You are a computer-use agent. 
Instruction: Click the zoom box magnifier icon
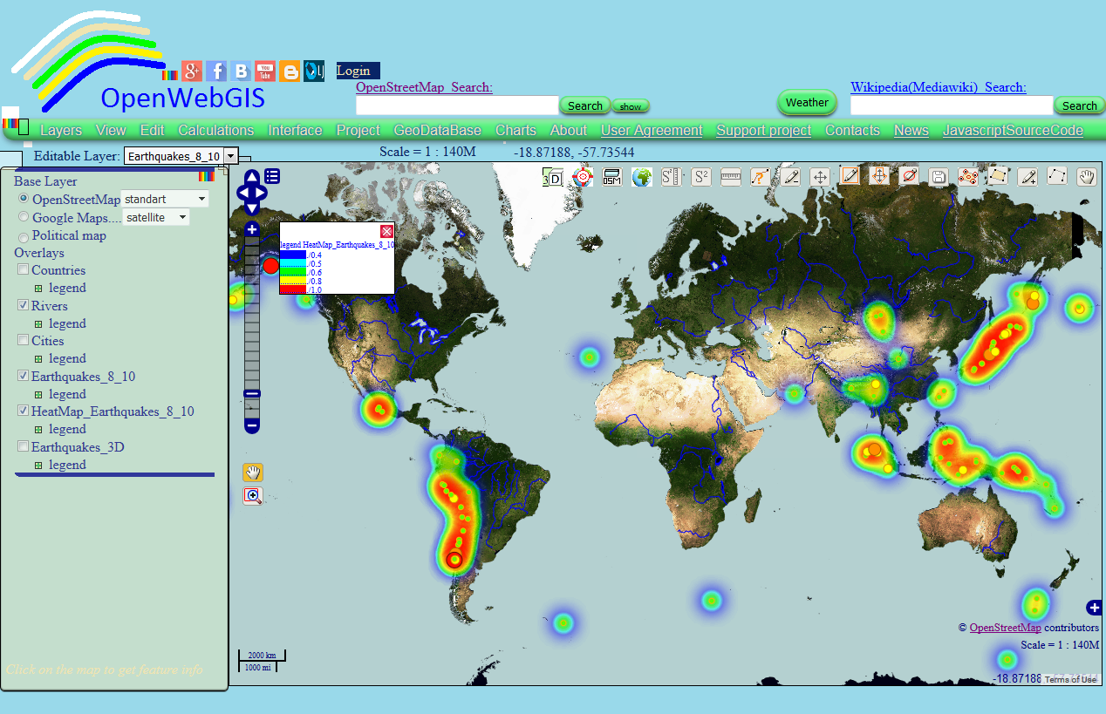253,496
